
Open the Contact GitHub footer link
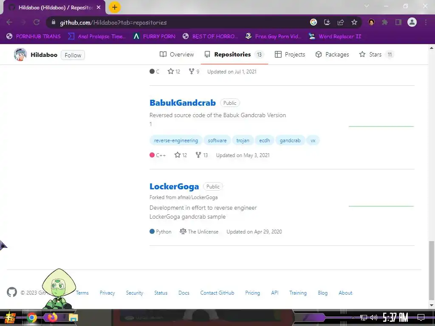tap(217, 293)
